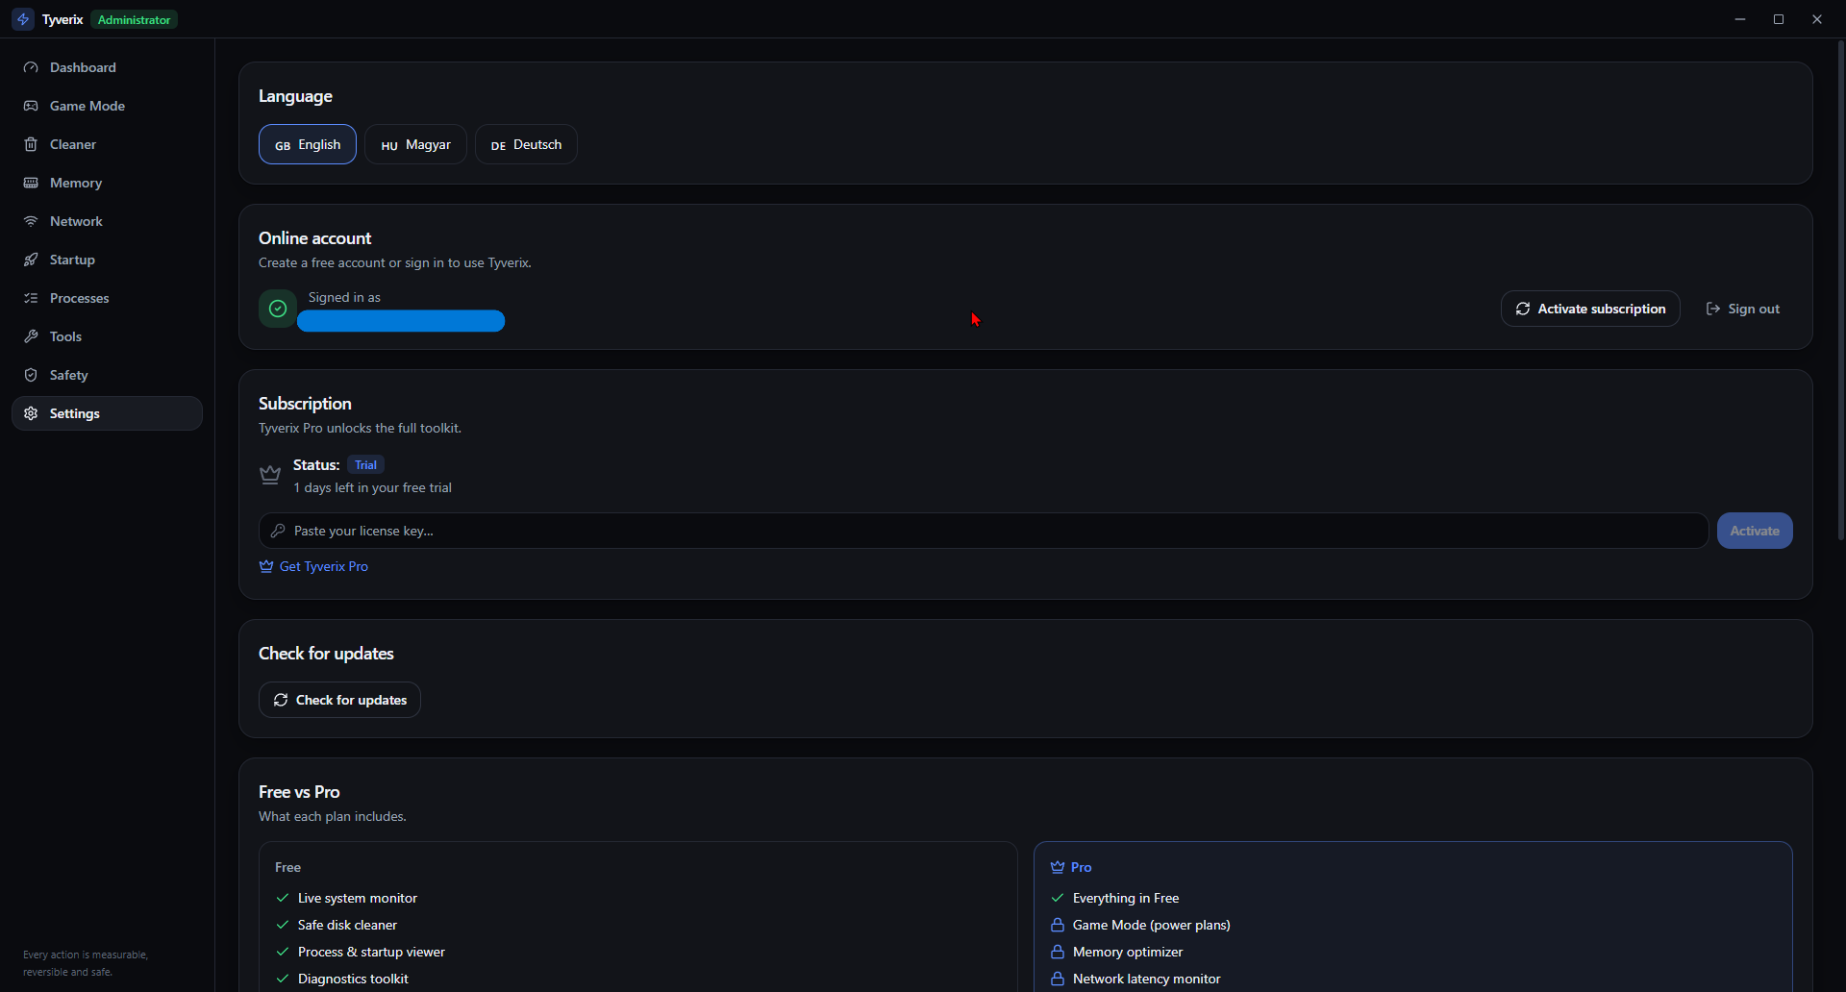The width and height of the screenshot is (1846, 992).
Task: Click the Administrator badge in title bar
Action: point(135,19)
